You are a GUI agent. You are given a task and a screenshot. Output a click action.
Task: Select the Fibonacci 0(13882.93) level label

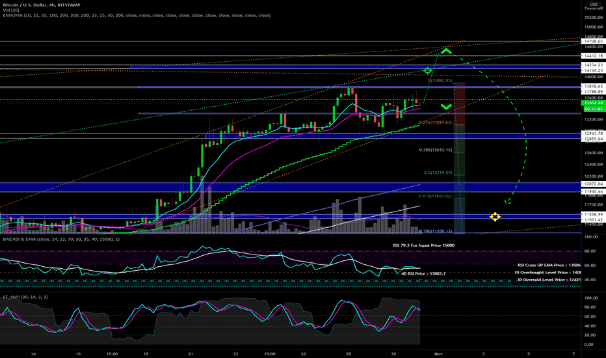tap(440, 81)
